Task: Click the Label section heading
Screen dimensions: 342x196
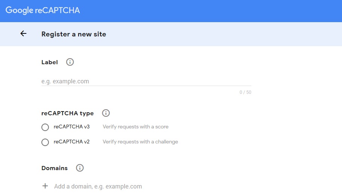Action: coord(50,62)
